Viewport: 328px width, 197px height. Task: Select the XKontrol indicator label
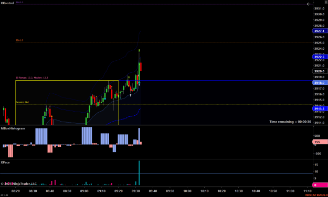[x=7, y=3]
